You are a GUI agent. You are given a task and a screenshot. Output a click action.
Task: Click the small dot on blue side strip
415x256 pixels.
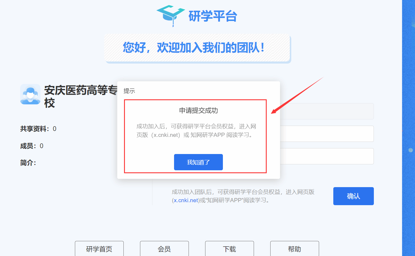tap(411, 150)
